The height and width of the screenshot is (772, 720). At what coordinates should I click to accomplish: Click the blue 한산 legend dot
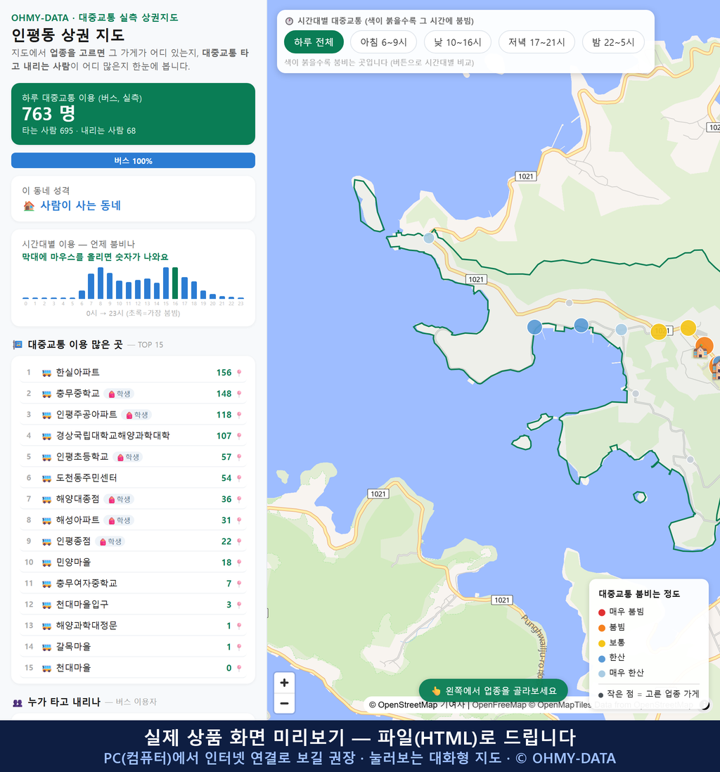pos(601,658)
